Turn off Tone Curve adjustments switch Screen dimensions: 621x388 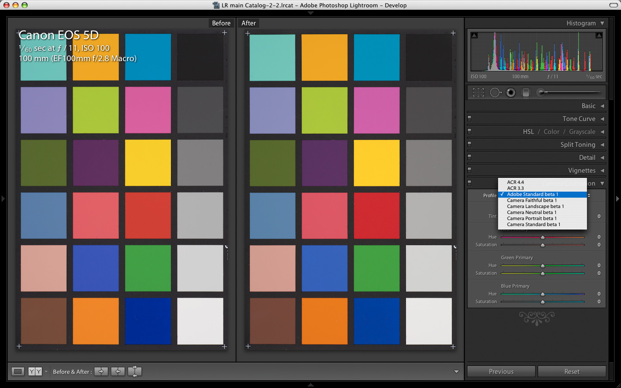[x=470, y=118]
